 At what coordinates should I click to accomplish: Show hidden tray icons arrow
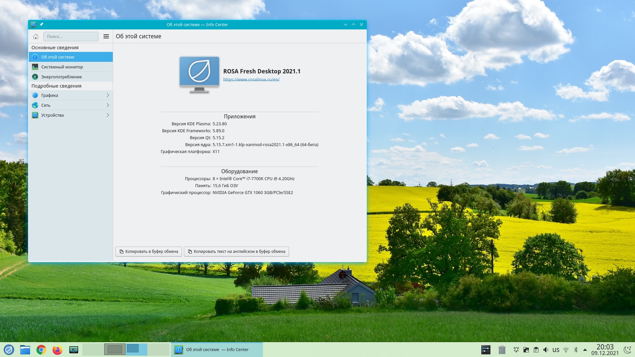[x=585, y=350]
